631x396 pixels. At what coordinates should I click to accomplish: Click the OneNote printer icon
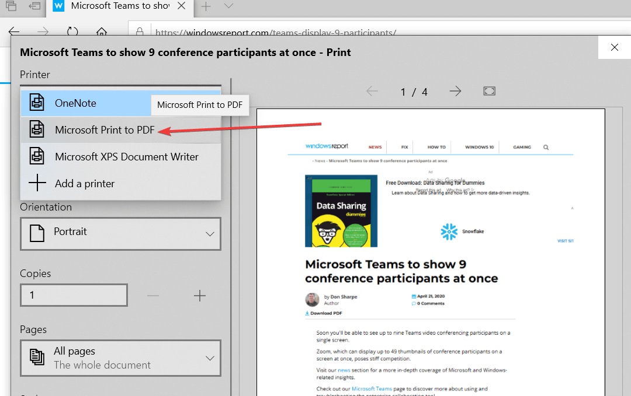(37, 103)
